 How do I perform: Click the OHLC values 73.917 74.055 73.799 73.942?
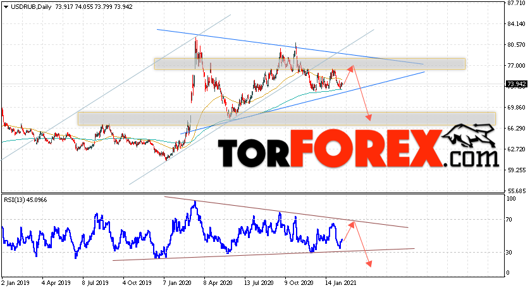pyautogui.click(x=94, y=7)
